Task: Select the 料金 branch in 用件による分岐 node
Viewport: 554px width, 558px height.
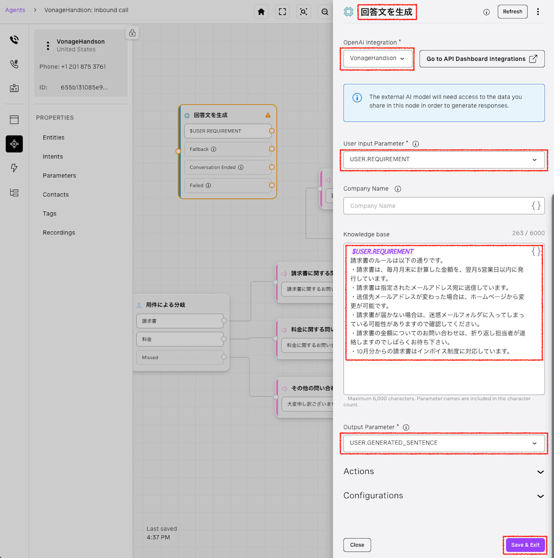Action: pyautogui.click(x=180, y=339)
